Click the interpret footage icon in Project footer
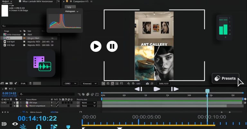This screenshot has height=129, width=247. 2,84
